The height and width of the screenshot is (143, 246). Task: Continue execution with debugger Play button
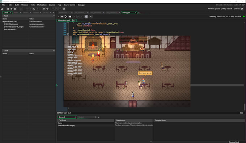pyautogui.click(x=59, y=17)
